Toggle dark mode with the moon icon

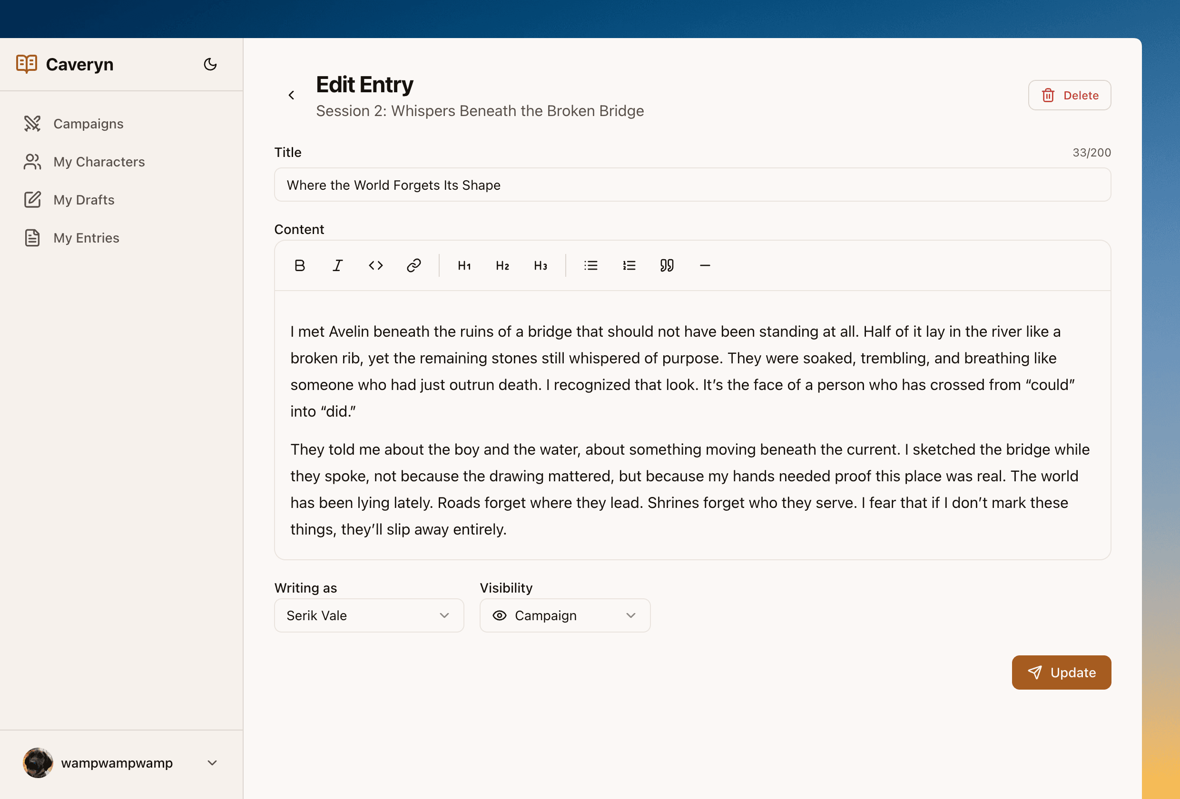coord(210,64)
